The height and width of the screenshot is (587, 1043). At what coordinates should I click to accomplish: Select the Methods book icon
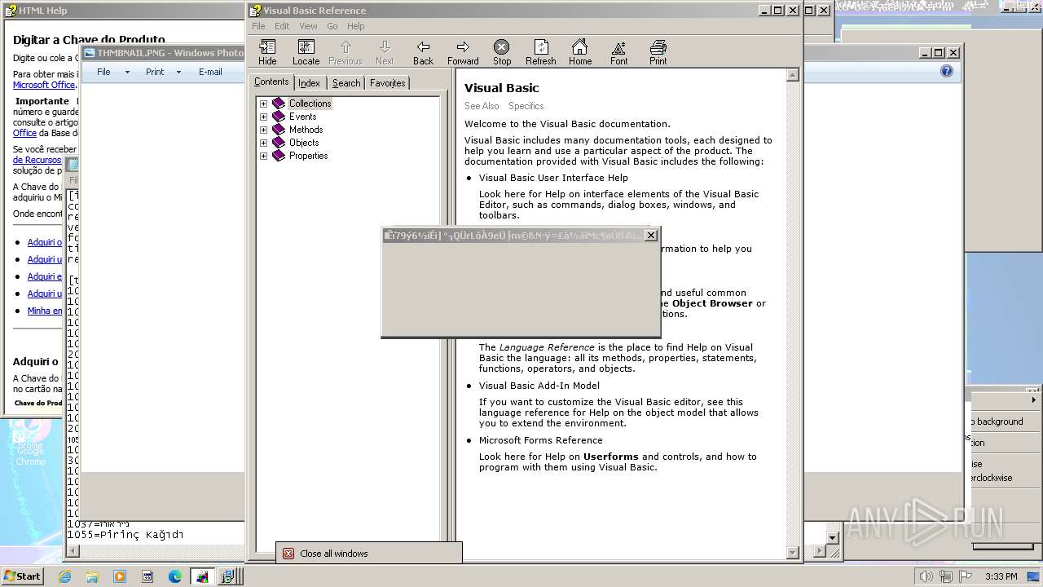tap(279, 130)
